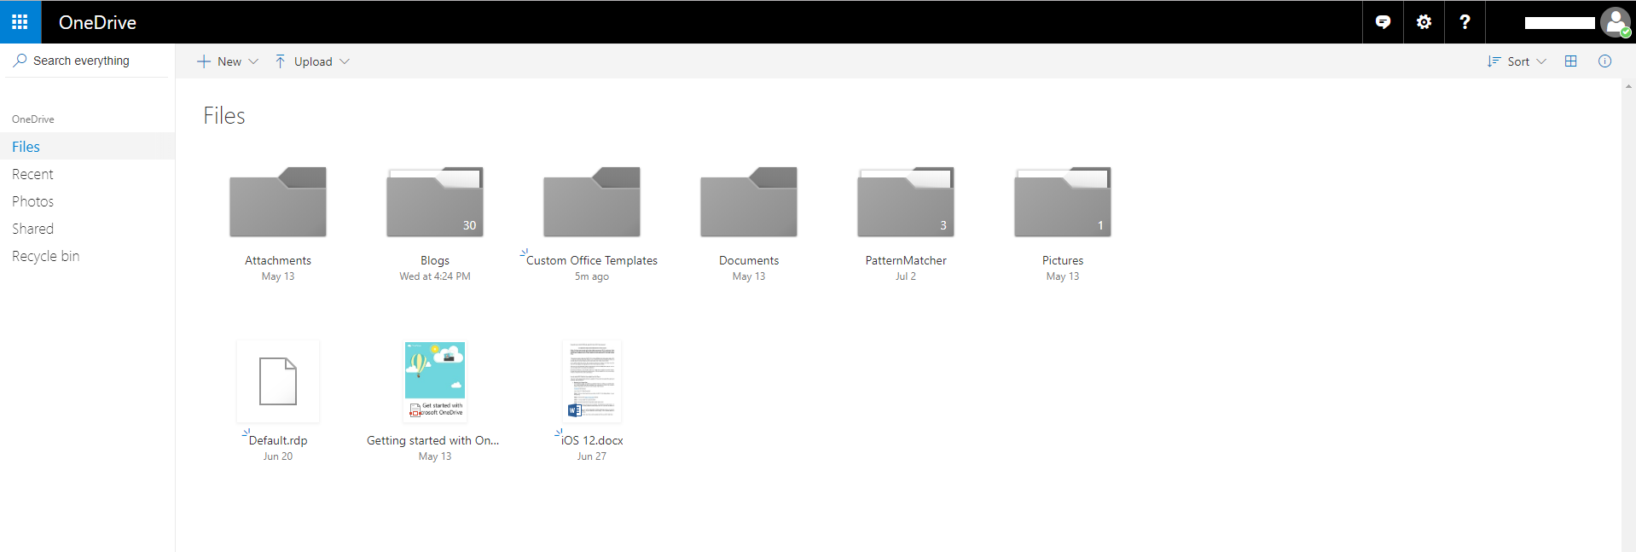Open the account profile avatar
The image size is (1636, 552).
point(1615,22)
